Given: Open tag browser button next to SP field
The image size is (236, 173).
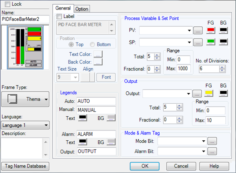Looking at the screenshot, I should 198,42.
